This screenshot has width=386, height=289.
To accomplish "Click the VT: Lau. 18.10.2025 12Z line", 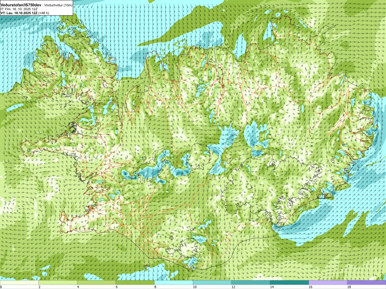I will click(19, 13).
